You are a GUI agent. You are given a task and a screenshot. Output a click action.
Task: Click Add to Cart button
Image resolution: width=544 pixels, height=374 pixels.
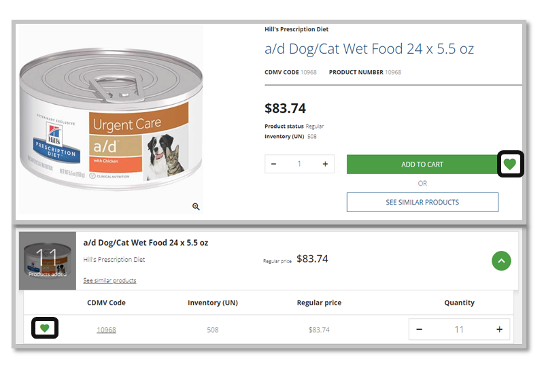pyautogui.click(x=422, y=165)
